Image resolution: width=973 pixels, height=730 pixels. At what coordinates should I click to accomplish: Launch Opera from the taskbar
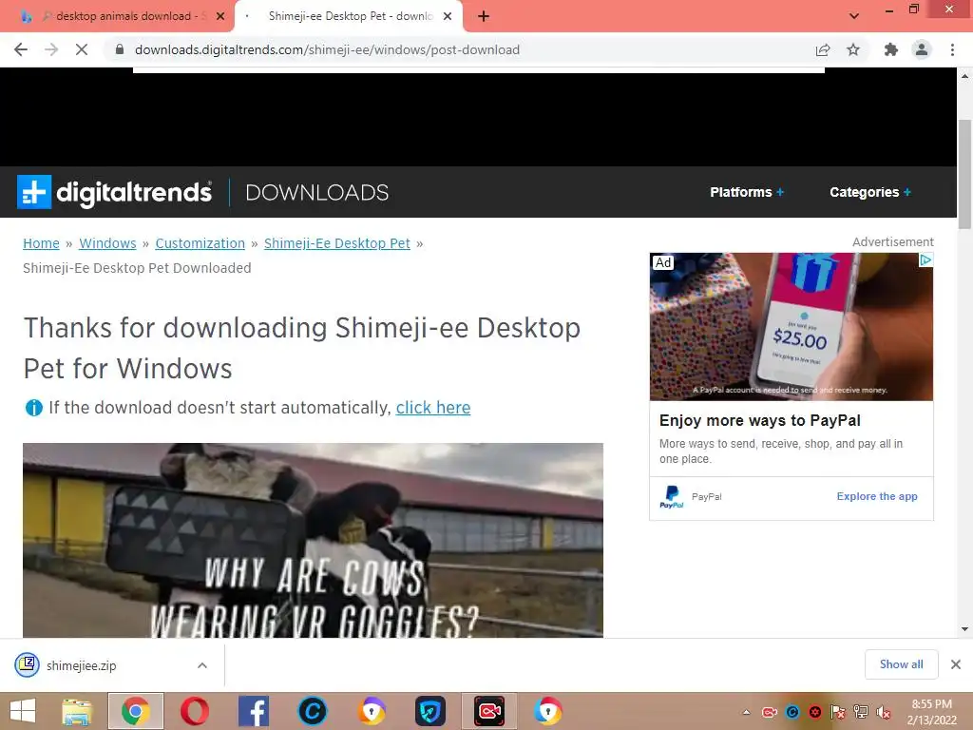194,711
